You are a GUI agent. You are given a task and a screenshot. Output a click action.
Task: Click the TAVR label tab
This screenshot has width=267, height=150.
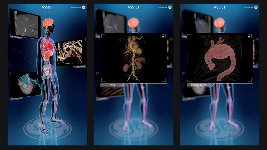tap(113, 85)
